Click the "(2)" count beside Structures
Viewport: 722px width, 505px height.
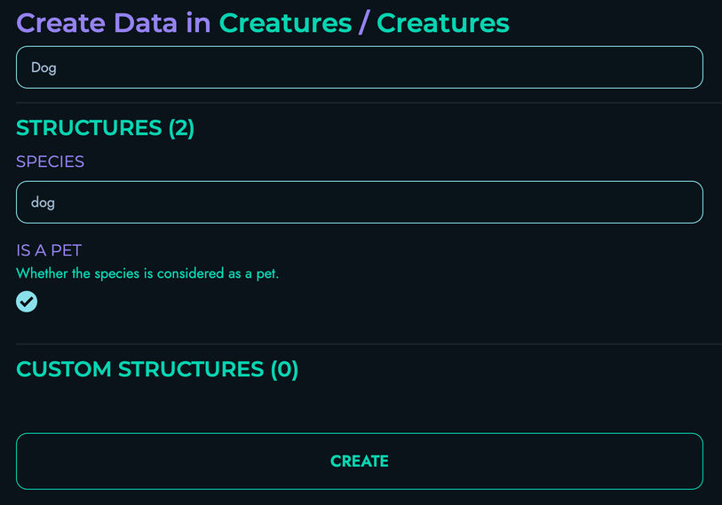(x=181, y=128)
